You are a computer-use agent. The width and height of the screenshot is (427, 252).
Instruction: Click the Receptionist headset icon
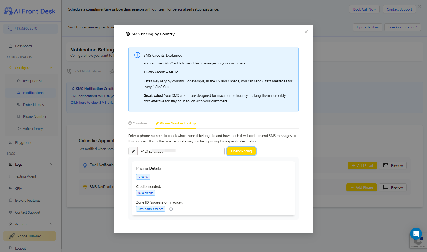[x=19, y=81]
